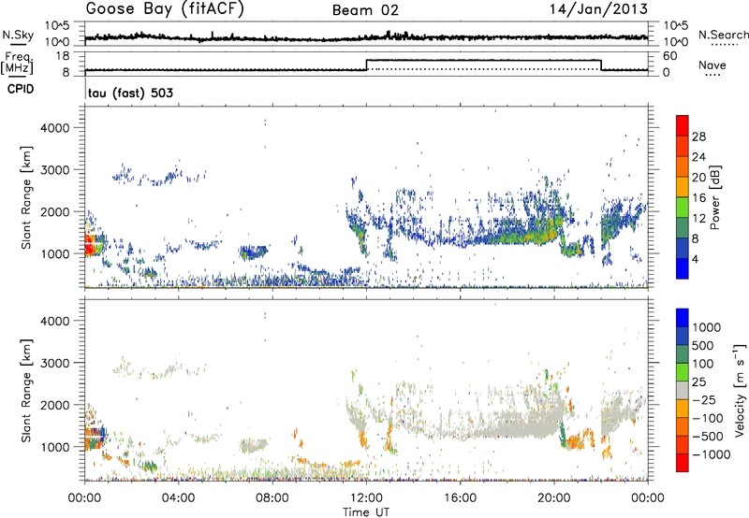Image resolution: width=749 pixels, height=518 pixels.
Task: Click the "16" label on Power colorbar
Action: point(698,198)
